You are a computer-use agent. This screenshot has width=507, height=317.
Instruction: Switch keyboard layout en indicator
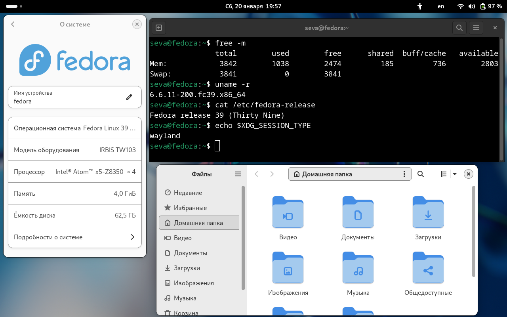pyautogui.click(x=441, y=6)
